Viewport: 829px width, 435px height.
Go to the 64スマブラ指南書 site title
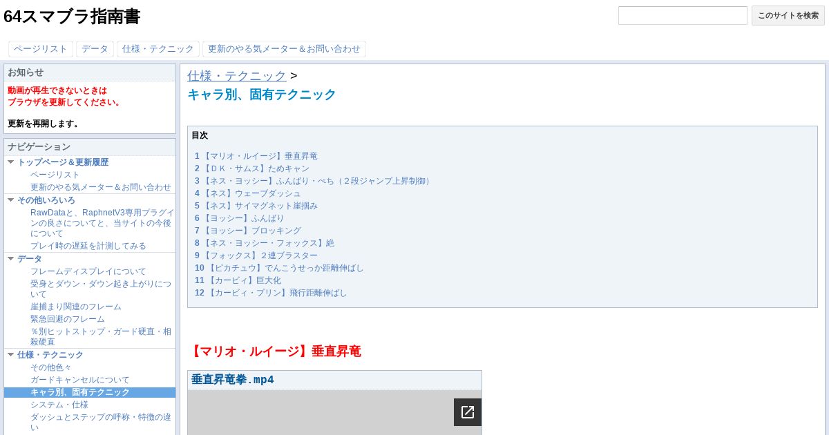tap(72, 17)
